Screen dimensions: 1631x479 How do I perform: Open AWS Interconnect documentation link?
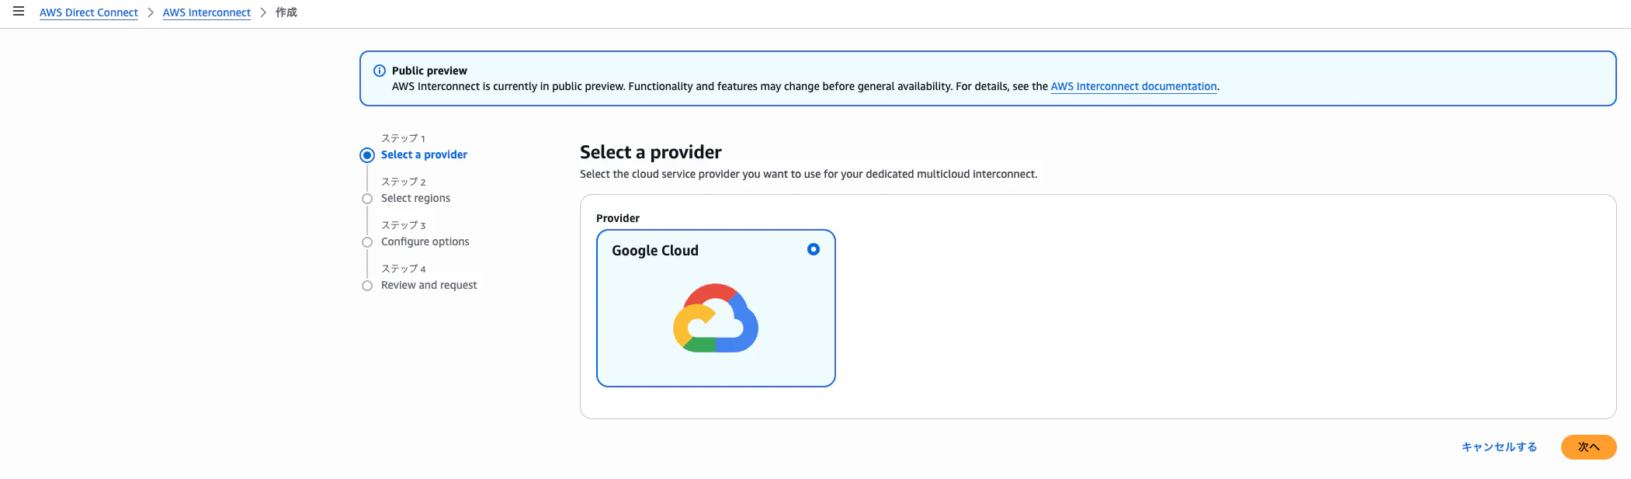1133,86
